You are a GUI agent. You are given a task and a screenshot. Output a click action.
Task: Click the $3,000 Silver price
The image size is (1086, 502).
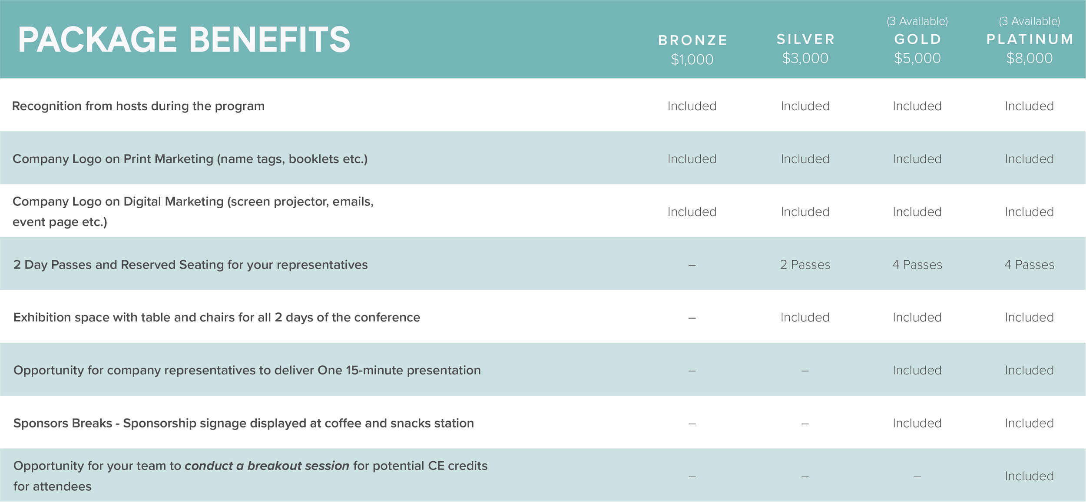tap(805, 58)
